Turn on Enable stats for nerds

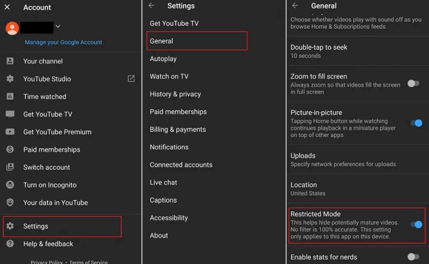pyautogui.click(x=413, y=257)
